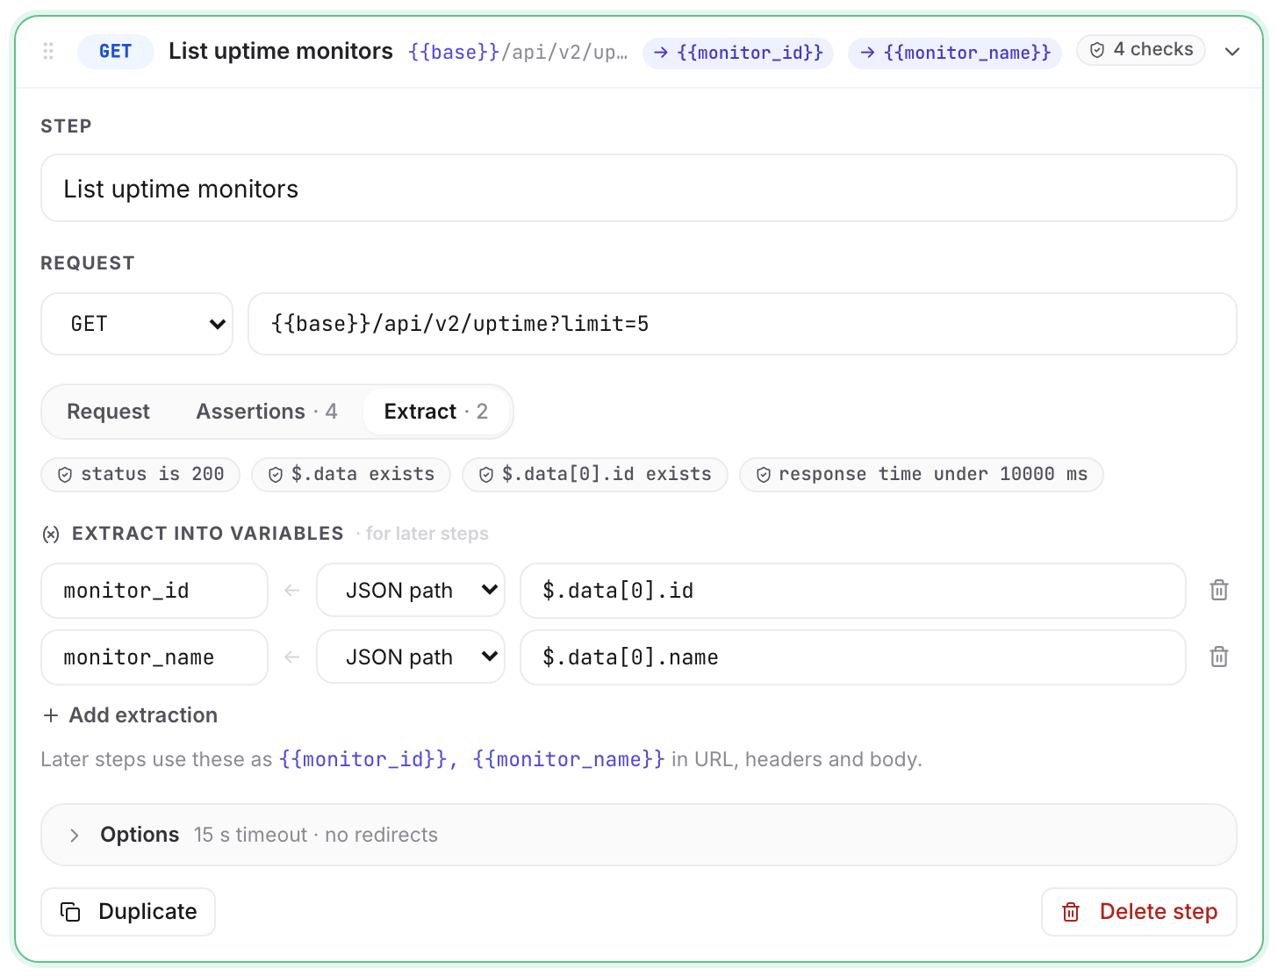Screen dimensions: 1278x976
Task: Open JSON path dropdown for monitor_id
Action: tap(411, 591)
